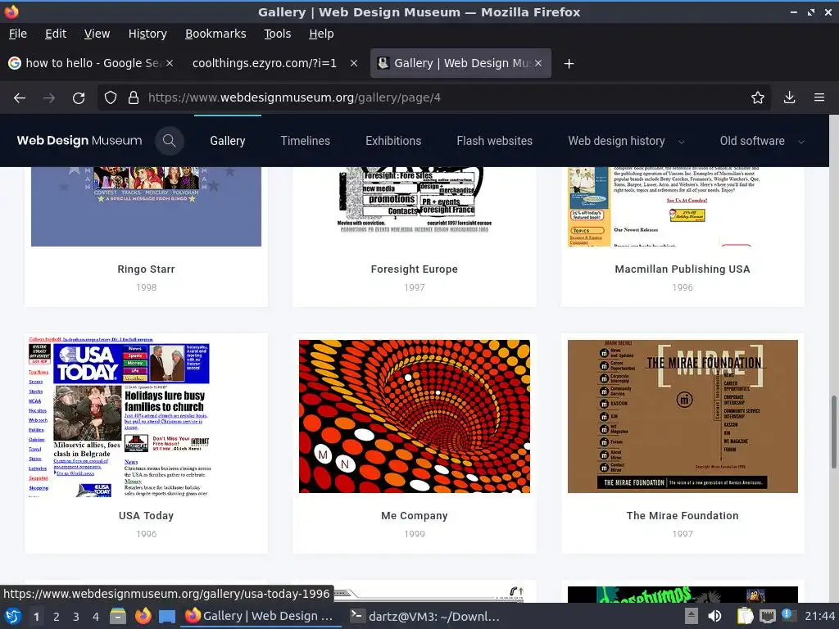Click the 'Me Company' title text
Screen dimensions: 839x629
(x=414, y=516)
